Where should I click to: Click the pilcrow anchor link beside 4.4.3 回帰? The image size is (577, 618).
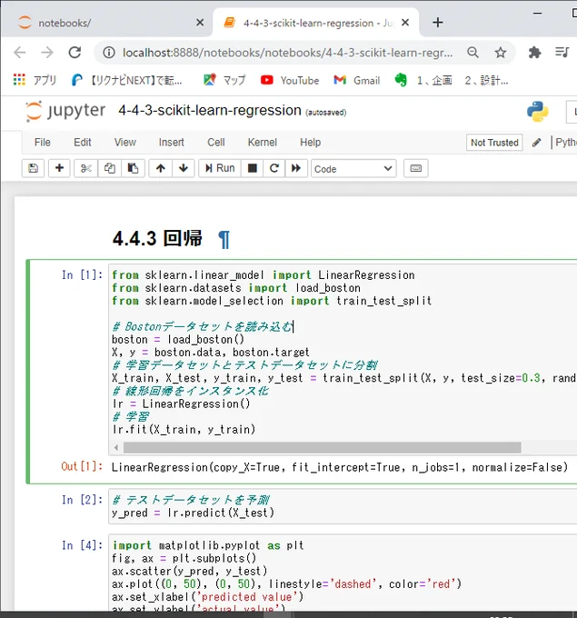coord(224,239)
